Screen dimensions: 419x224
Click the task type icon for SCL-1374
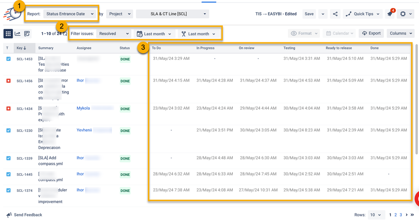(8, 191)
